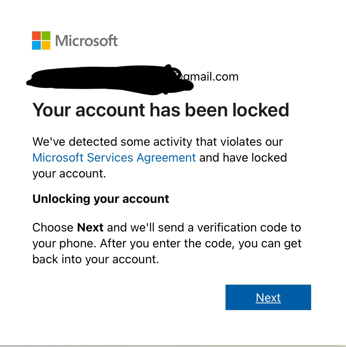Viewport: 346px width, 347px height.
Task: Click the Microsoft wordmark beside the logo
Action: [x=86, y=40]
